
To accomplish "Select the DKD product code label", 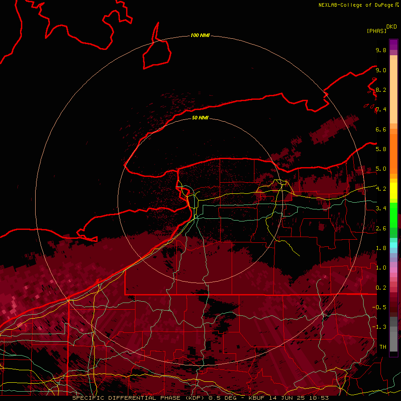I will [x=392, y=27].
